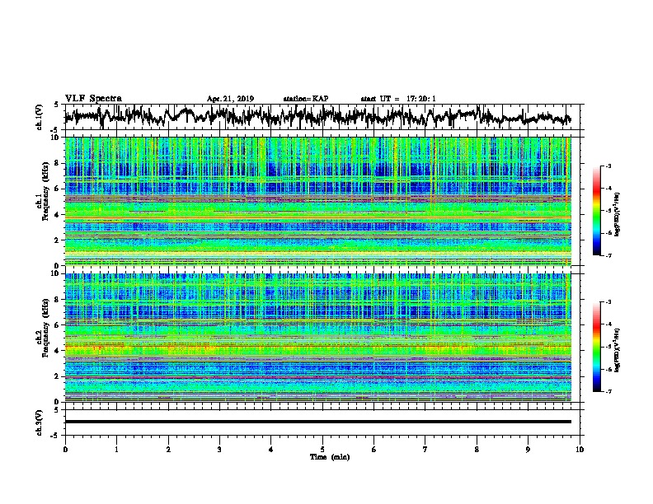Click the "-7" value on ch.2 colorbar
This screenshot has width=653, height=504.
tap(608, 391)
